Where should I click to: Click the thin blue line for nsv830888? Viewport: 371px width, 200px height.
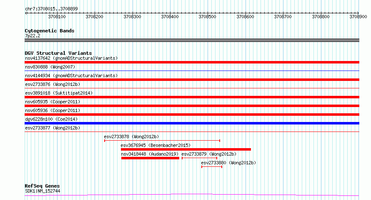192,71
